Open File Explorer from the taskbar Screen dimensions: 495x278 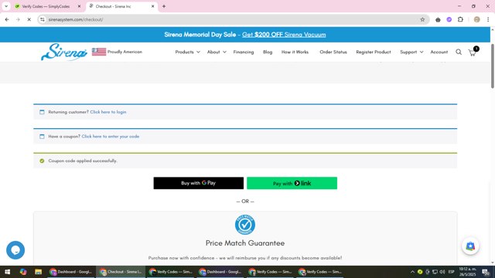click(38, 272)
